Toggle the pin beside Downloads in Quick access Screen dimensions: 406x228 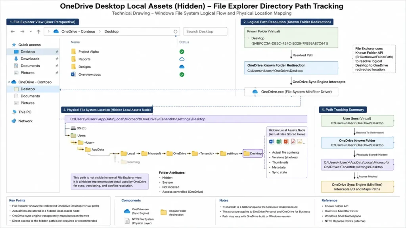tap(57, 59)
